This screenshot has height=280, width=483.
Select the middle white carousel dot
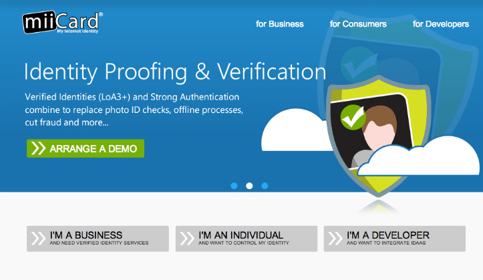pos(249,186)
